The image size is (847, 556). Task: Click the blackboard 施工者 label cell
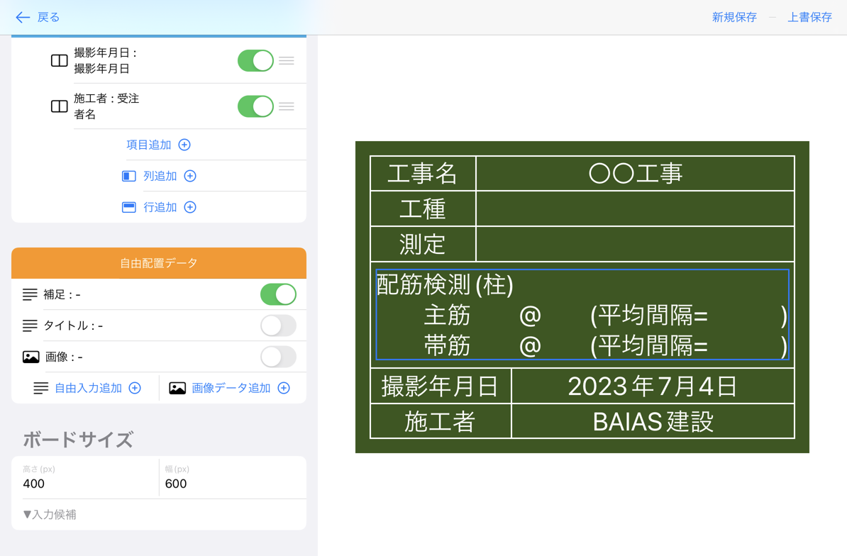point(441,421)
